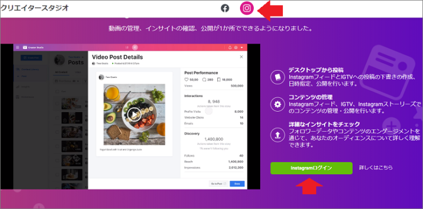
Task: Click the コンテンツの管理 heading
Action: point(310,97)
